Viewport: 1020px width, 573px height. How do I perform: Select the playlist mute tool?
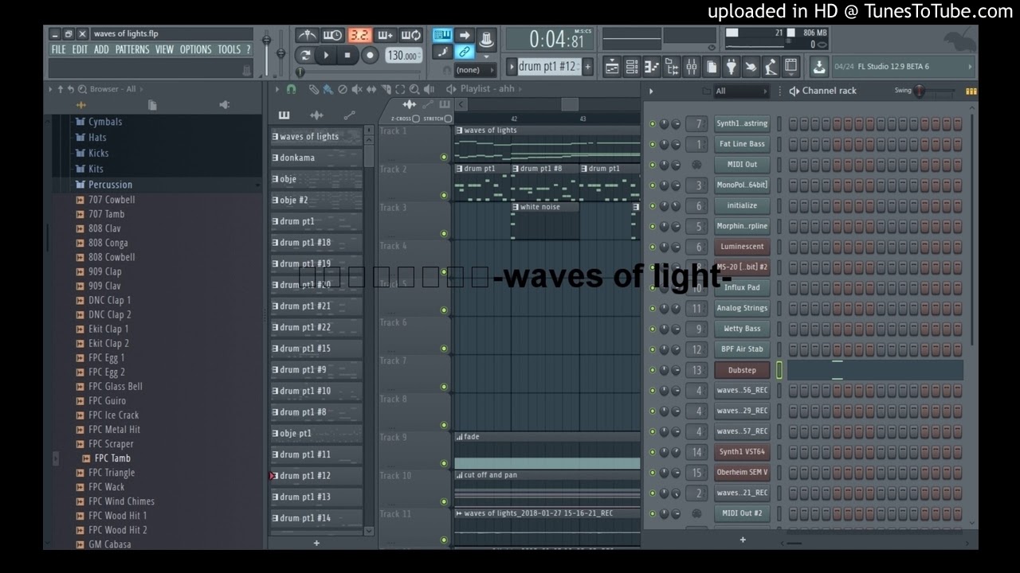[x=357, y=89]
